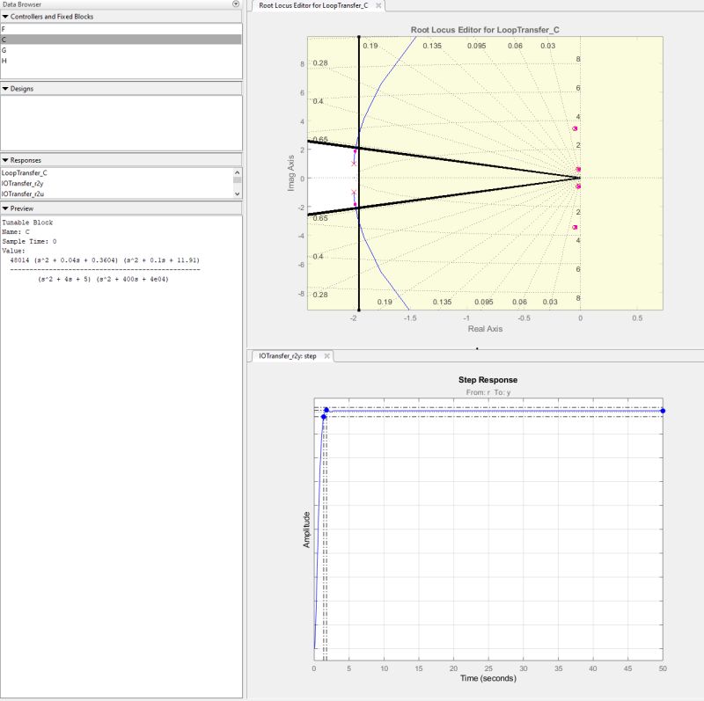The height and width of the screenshot is (701, 704).
Task: Click the 'Sample Time: 0' preview line
Action: [x=29, y=242]
